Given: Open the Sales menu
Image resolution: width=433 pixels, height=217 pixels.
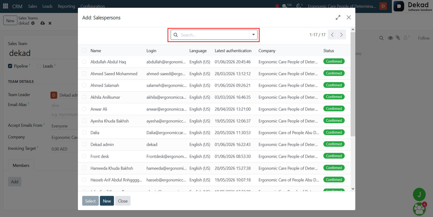Looking at the screenshot, I should (x=32, y=6).
